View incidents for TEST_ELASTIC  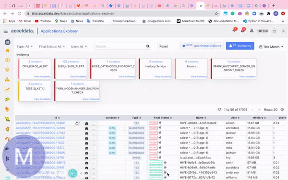pyautogui.click(x=42, y=99)
